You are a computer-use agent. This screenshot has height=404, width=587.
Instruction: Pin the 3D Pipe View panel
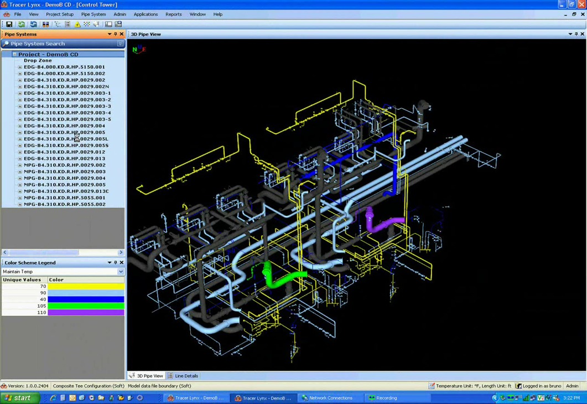[x=576, y=34]
